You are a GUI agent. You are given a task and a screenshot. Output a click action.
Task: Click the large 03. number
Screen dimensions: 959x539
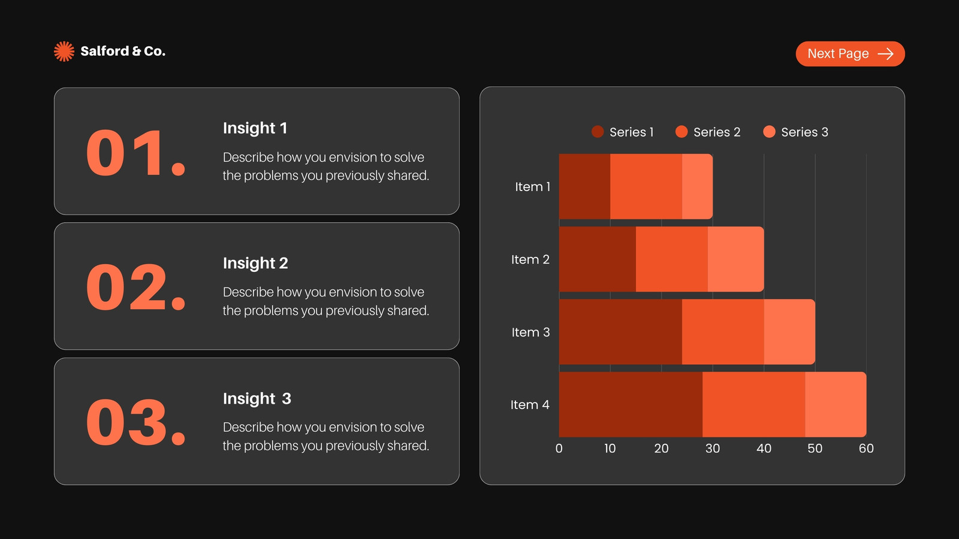point(136,423)
